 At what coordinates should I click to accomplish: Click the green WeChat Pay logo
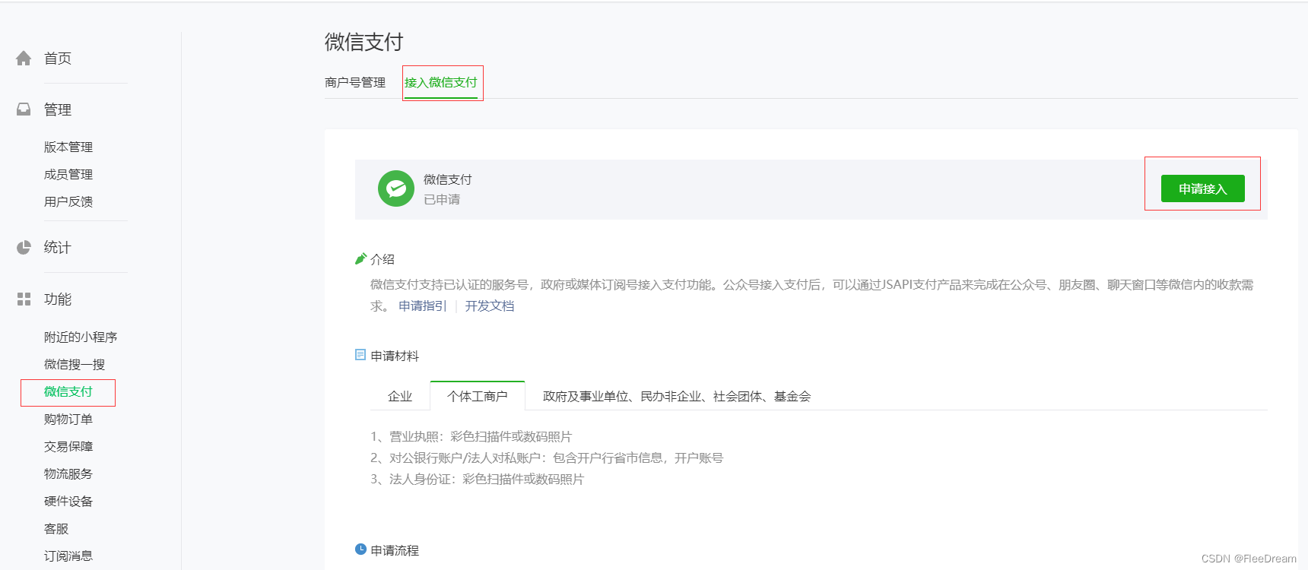click(396, 188)
